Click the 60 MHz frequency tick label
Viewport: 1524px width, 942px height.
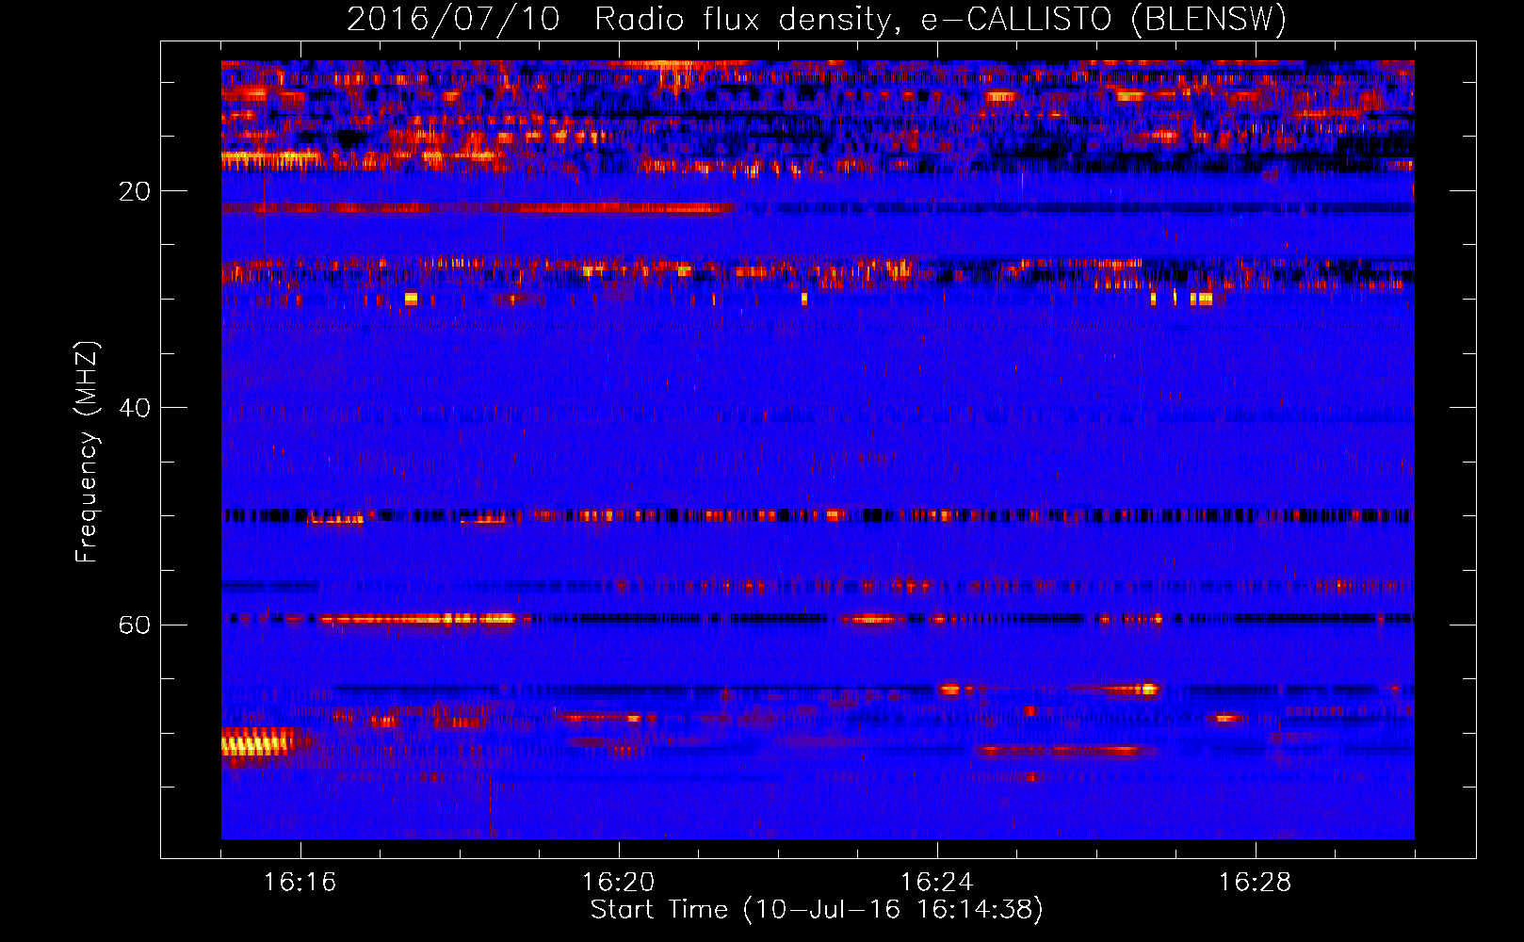pos(134,625)
